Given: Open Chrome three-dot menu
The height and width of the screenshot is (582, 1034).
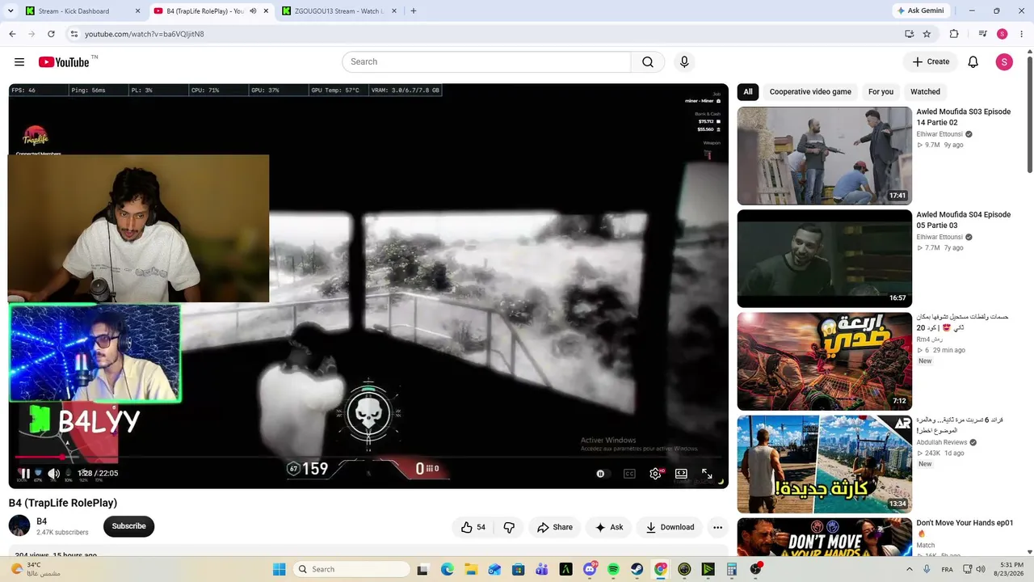Looking at the screenshot, I should tap(1022, 34).
